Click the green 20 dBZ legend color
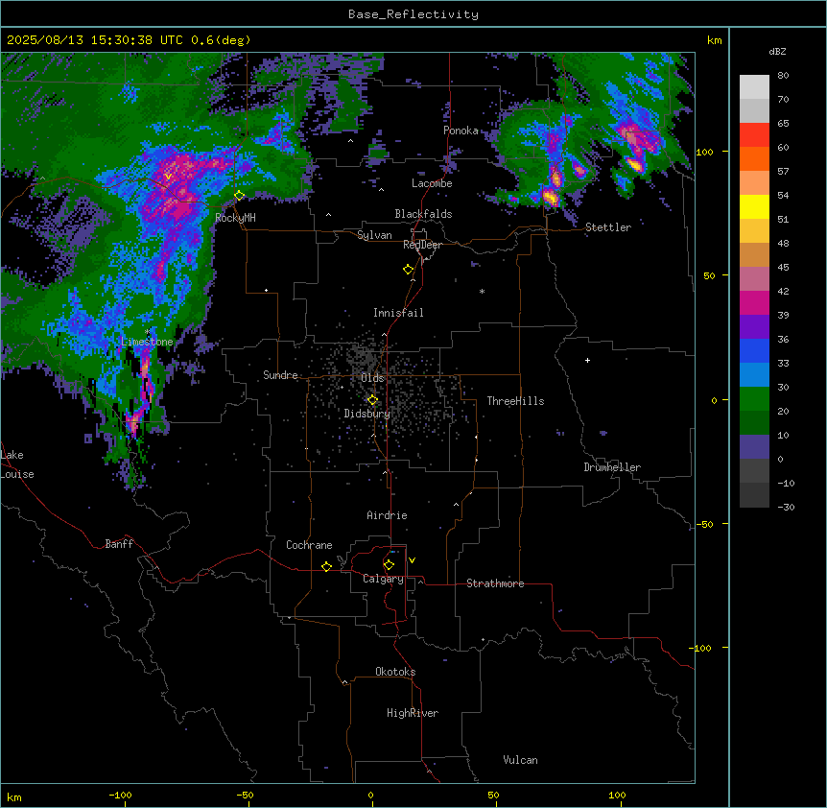The image size is (827, 808). click(754, 399)
